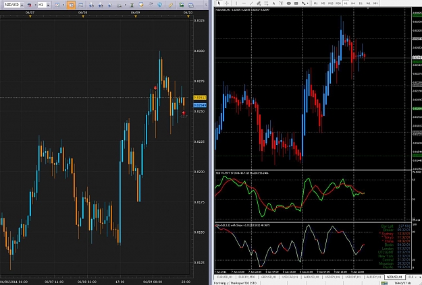Image resolution: width=422 pixels, height=285 pixels.
Task: Open the AUDUSD,H1 chart tab
Action: (312, 277)
